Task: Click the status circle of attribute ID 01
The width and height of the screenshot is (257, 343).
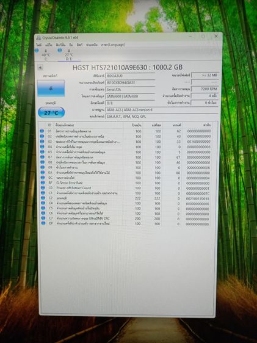Action: [x=42, y=131]
